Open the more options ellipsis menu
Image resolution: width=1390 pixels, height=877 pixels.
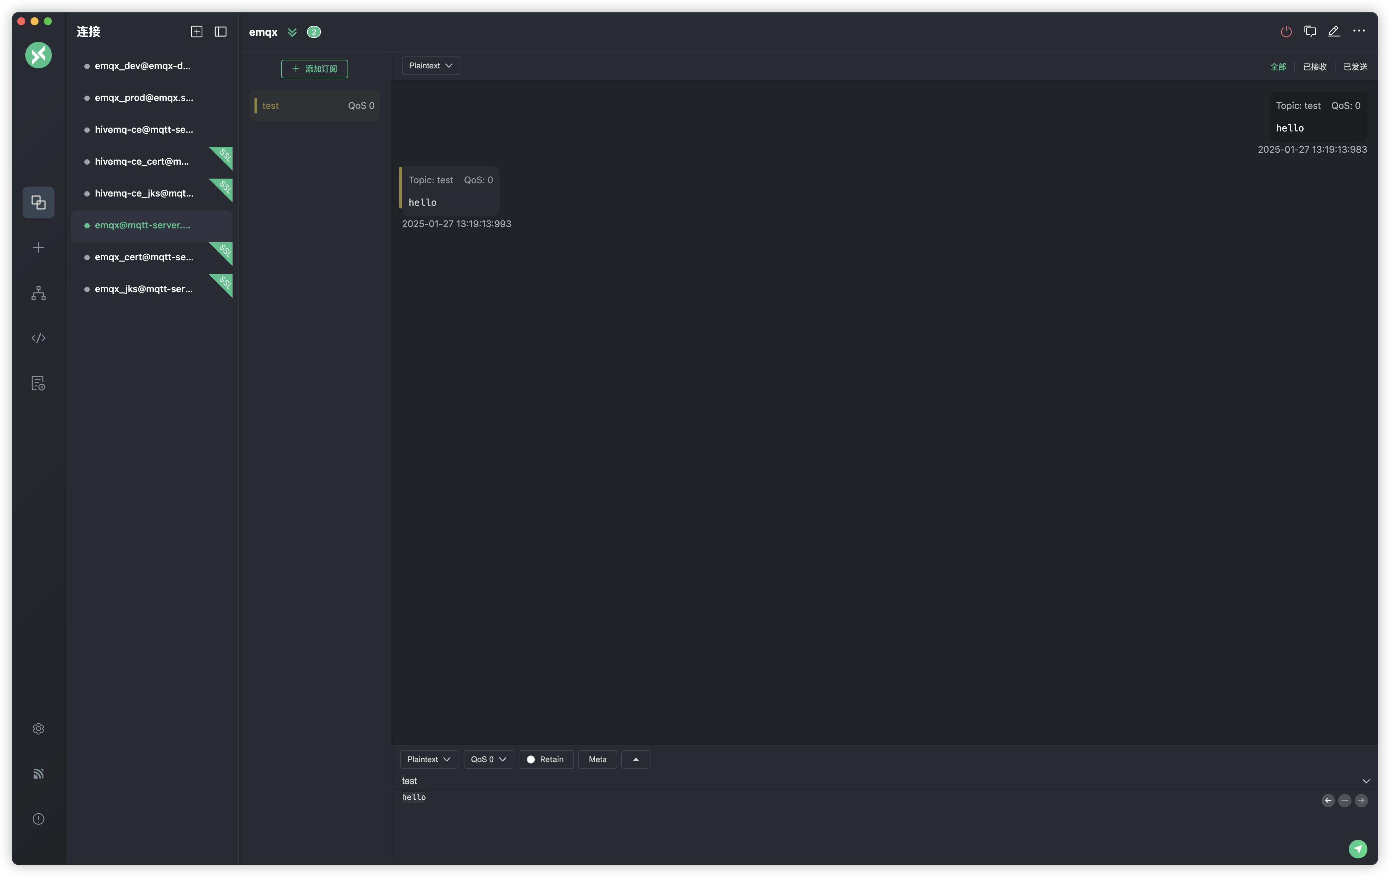(1359, 31)
